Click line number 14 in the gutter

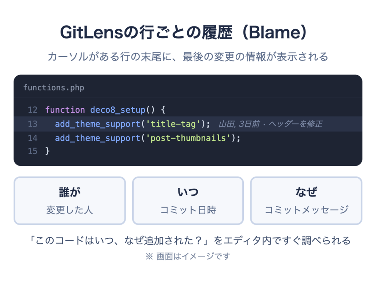click(33, 138)
